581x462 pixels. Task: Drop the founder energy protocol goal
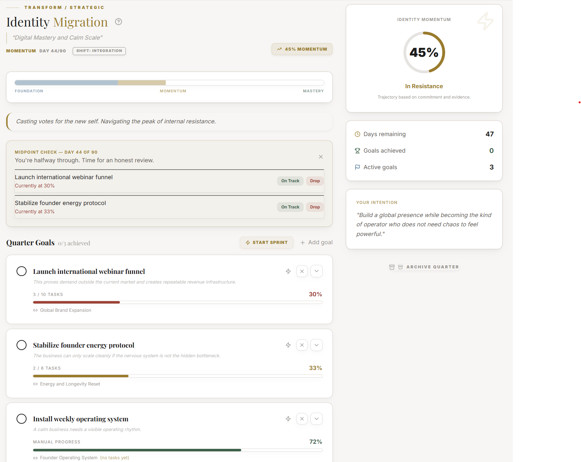[315, 207]
